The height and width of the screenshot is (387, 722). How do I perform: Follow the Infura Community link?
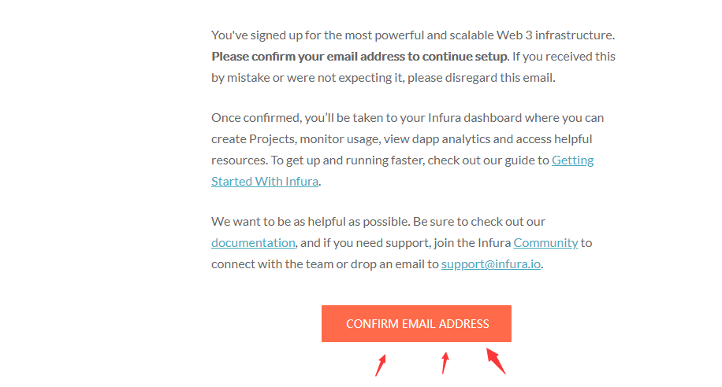(545, 242)
